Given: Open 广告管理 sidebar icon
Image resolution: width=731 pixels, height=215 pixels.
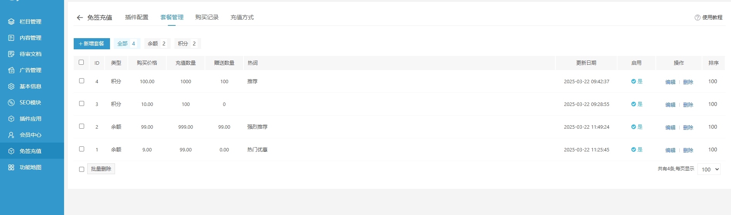Looking at the screenshot, I should pos(11,70).
